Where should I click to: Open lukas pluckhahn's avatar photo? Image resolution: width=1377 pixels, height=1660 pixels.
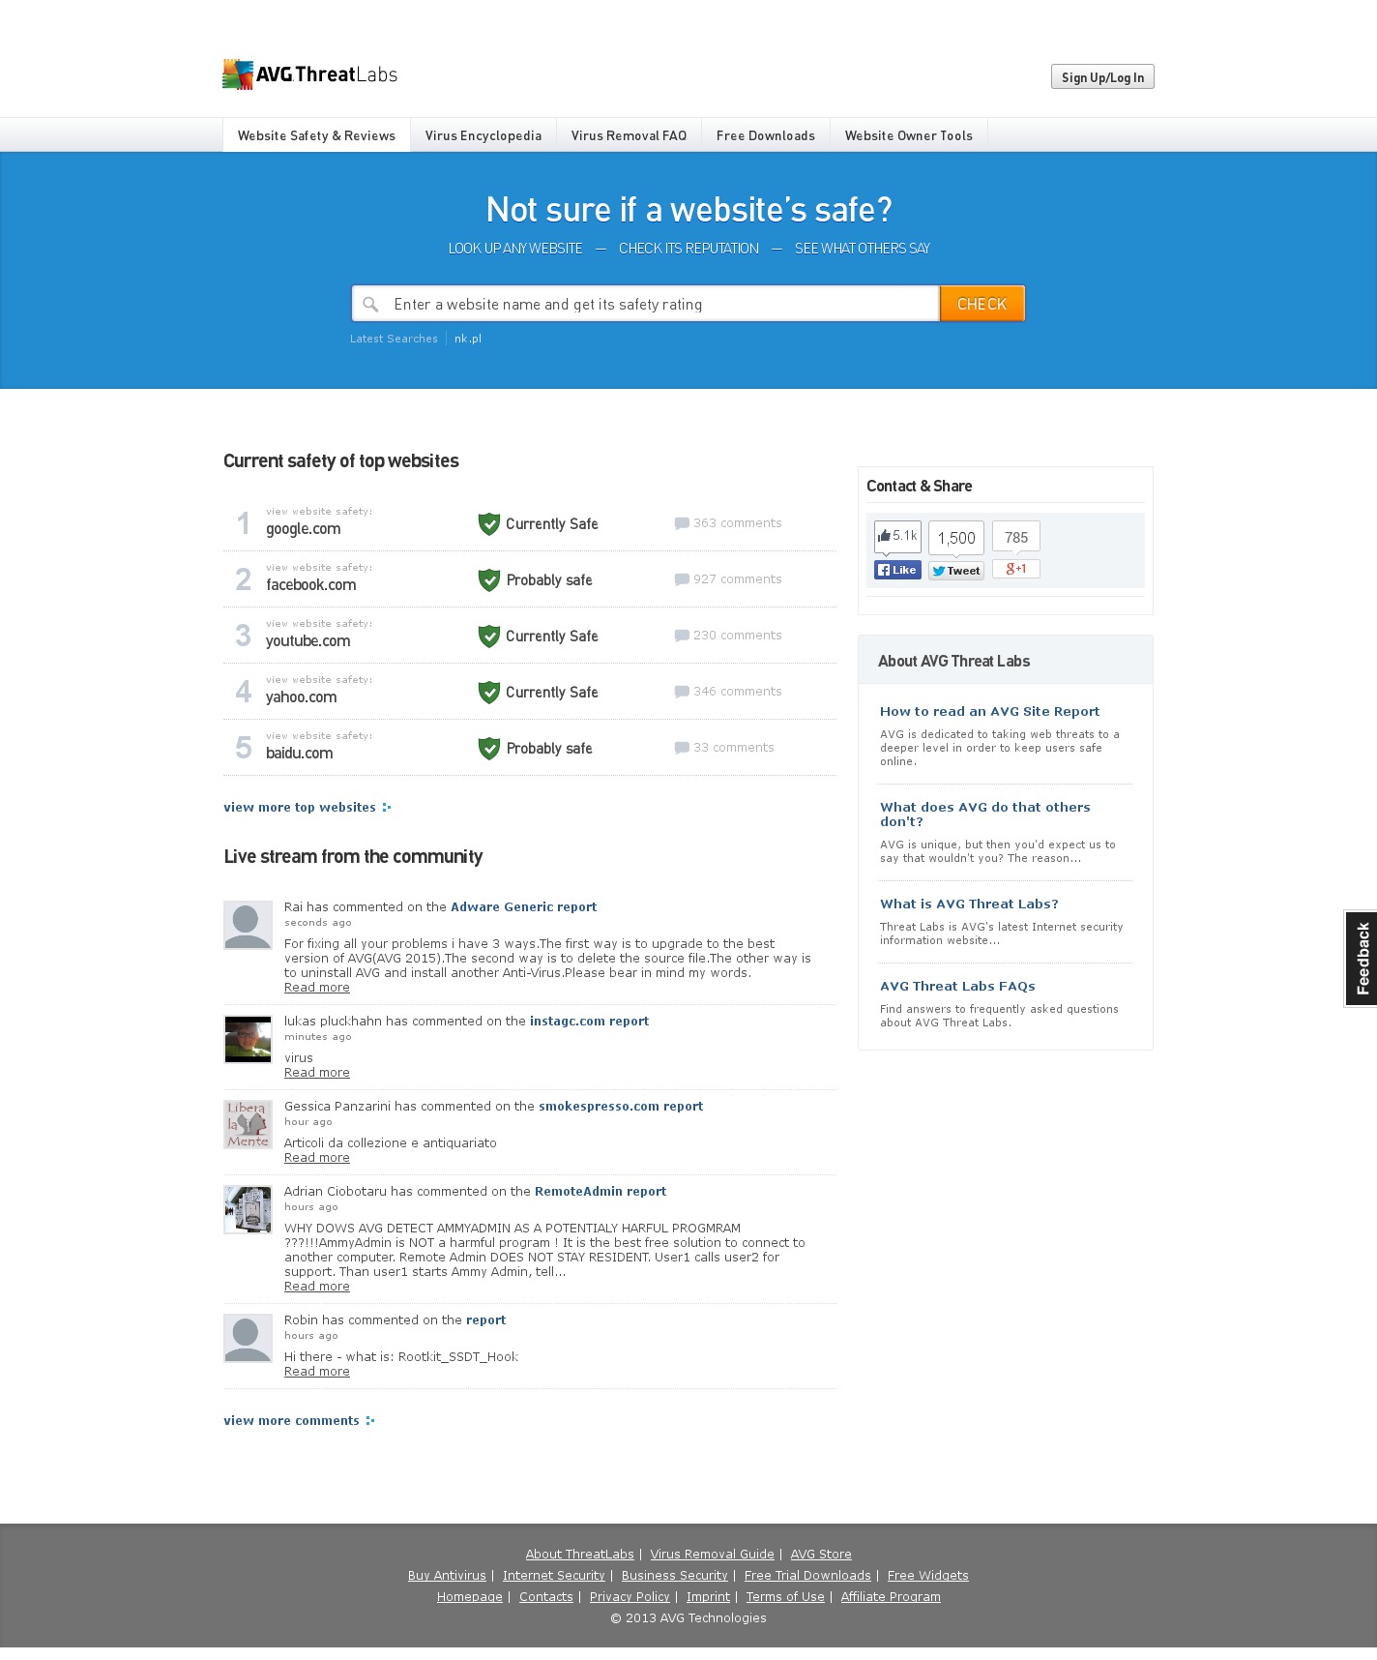(248, 1039)
